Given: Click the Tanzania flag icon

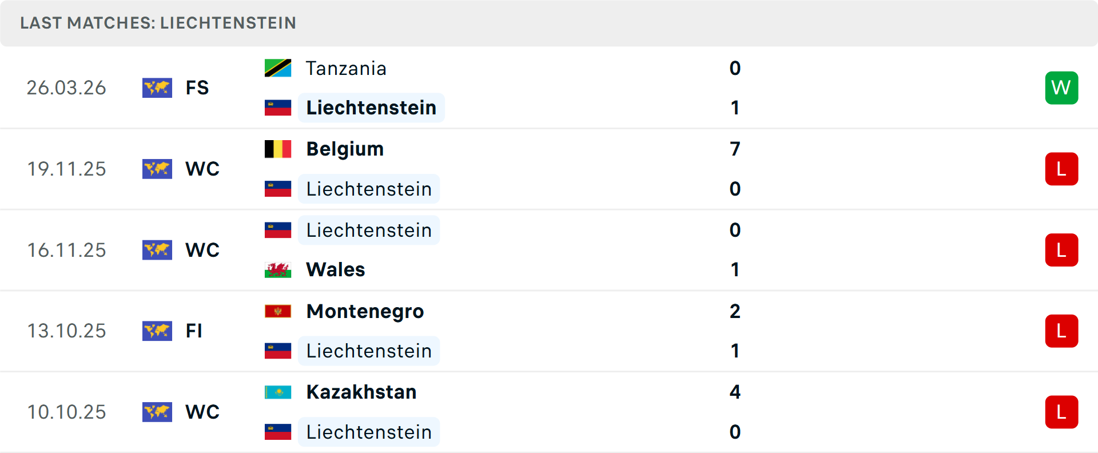Looking at the screenshot, I should click(279, 68).
